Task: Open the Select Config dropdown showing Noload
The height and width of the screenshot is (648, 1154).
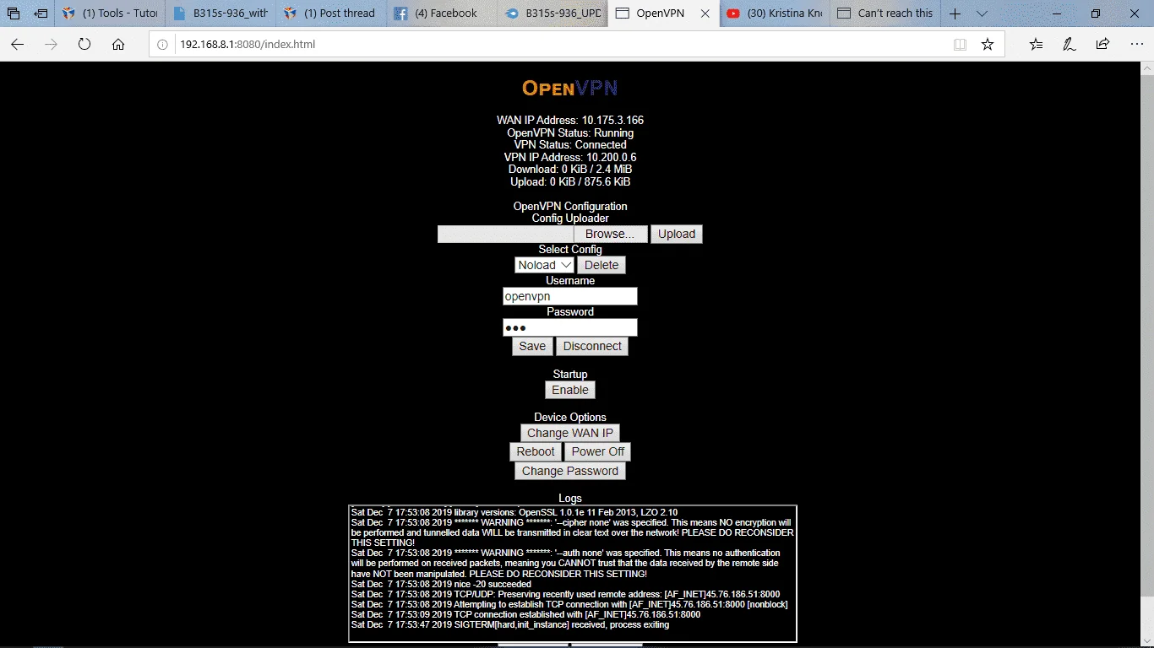Action: pos(545,265)
